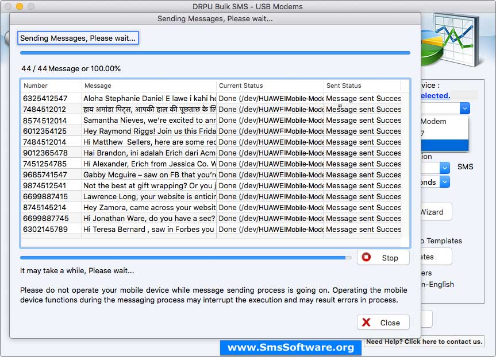This screenshot has height=357, width=496.
Task: Select row with number 9685741547
Action: pos(211,174)
